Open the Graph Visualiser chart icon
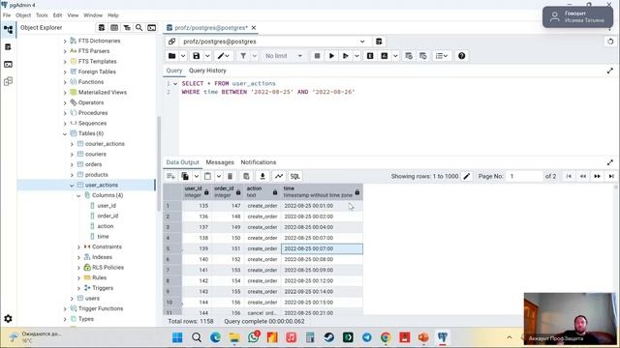 (279, 176)
